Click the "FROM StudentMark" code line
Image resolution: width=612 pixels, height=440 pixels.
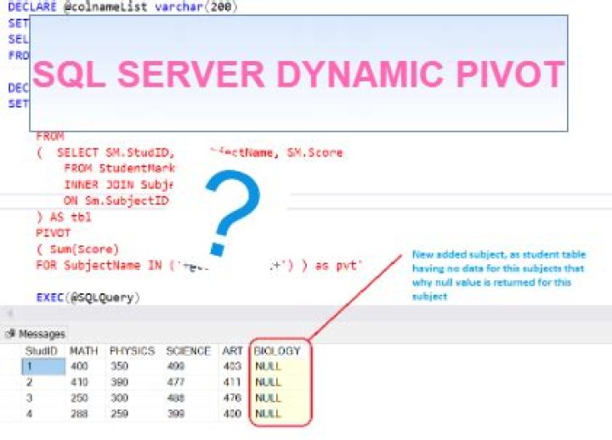coord(120,168)
